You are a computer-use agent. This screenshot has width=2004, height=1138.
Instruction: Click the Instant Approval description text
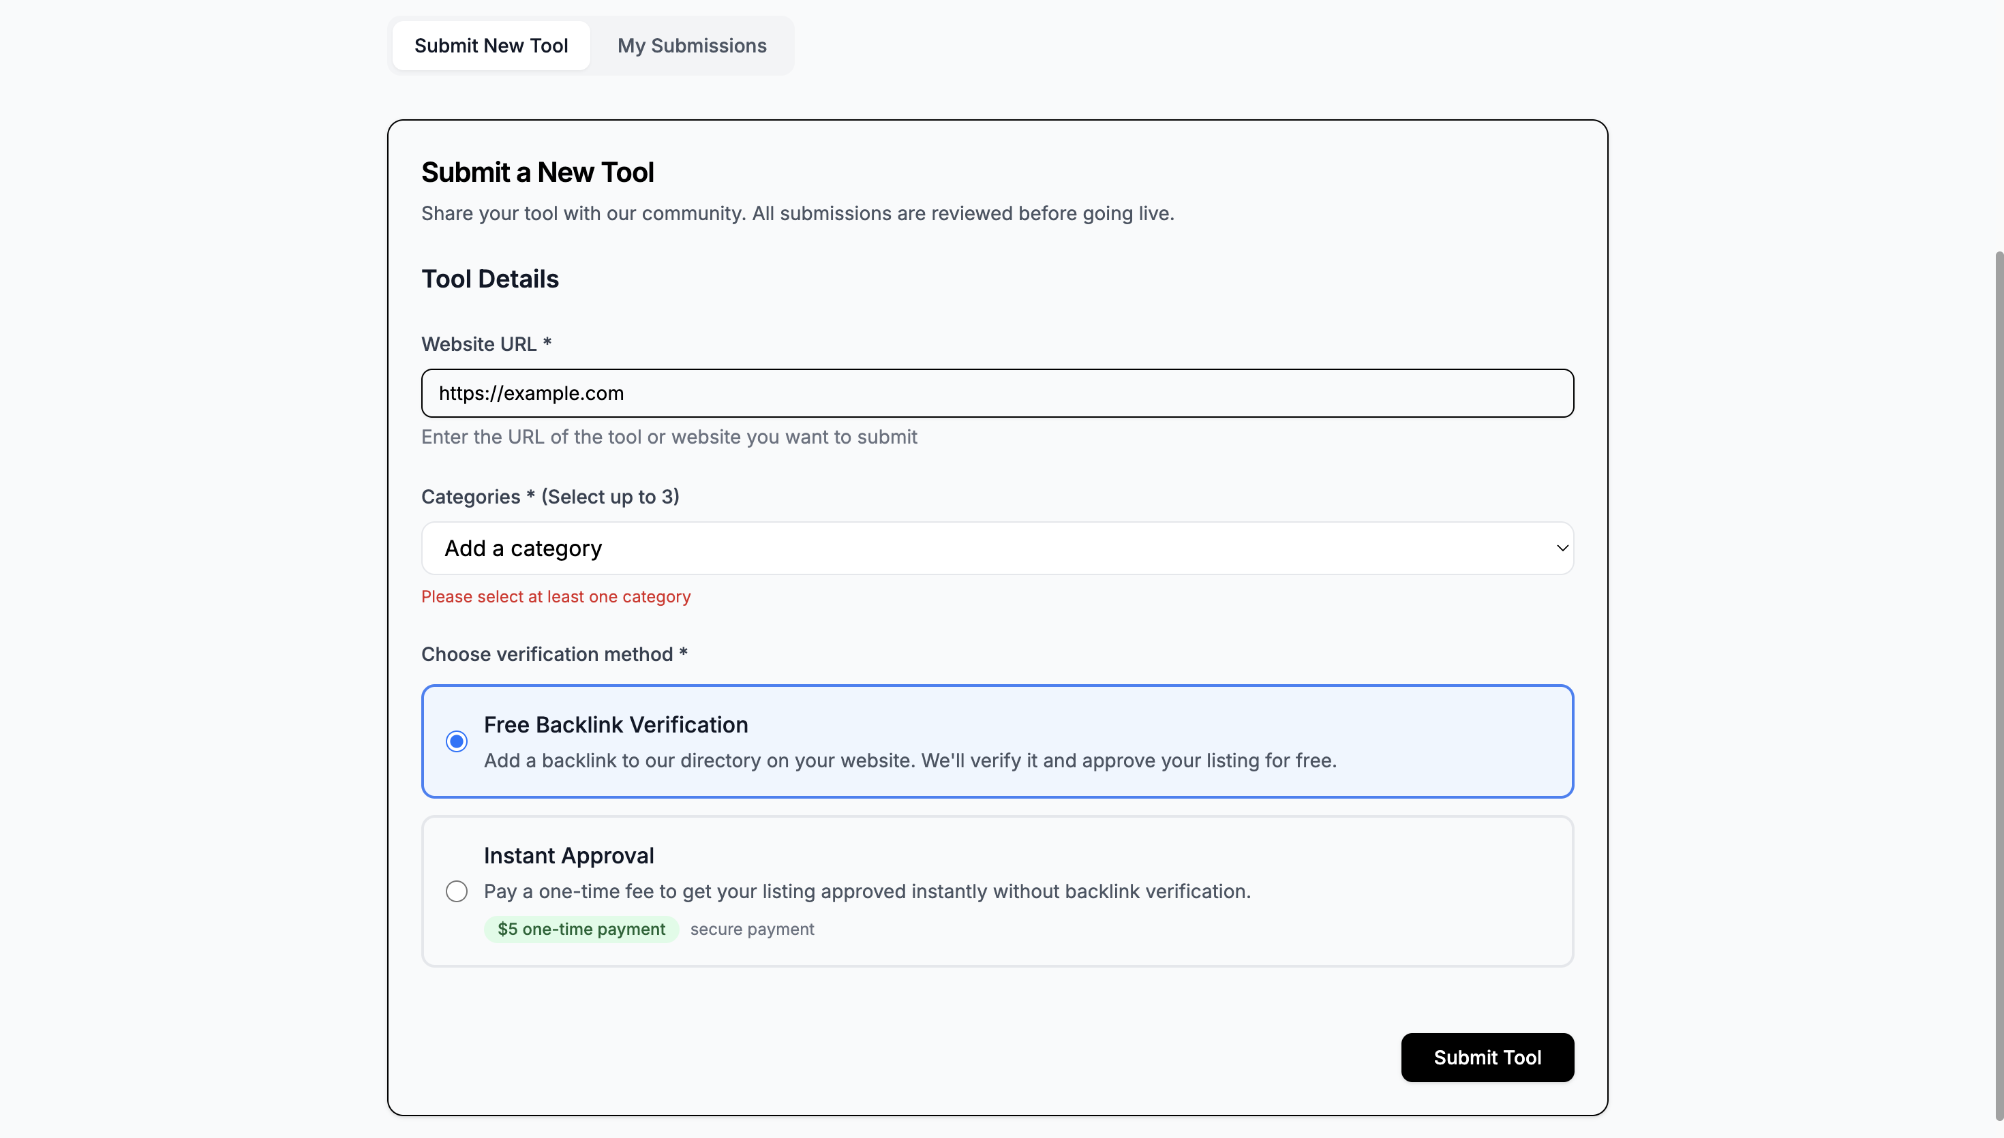click(867, 891)
